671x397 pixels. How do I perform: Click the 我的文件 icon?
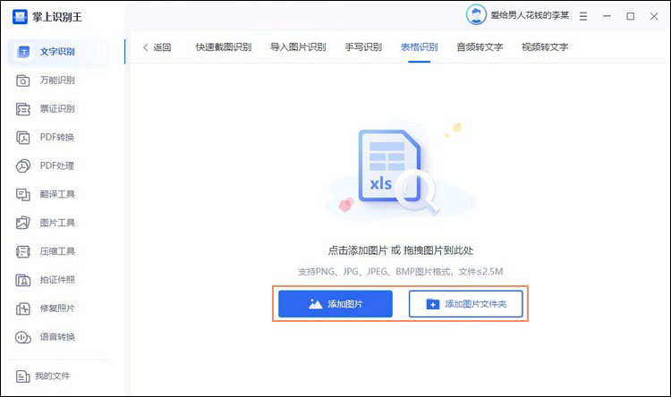[22, 376]
